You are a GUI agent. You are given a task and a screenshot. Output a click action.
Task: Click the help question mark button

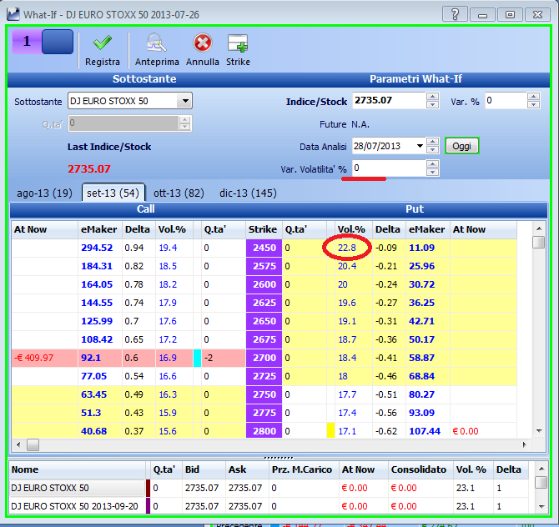[x=455, y=15]
